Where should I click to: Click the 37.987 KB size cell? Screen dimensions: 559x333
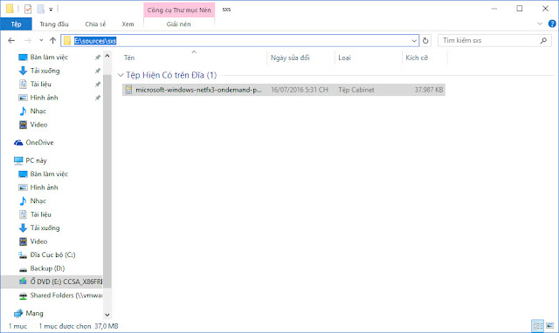(429, 90)
